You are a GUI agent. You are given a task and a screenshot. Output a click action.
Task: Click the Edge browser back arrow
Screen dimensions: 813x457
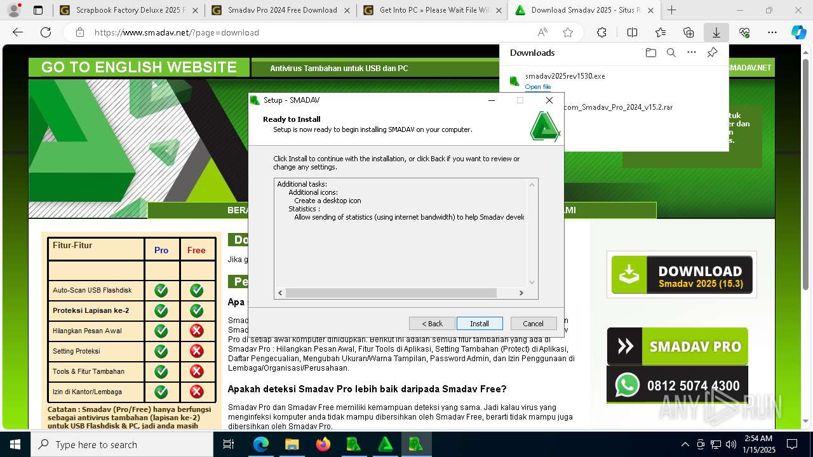18,32
